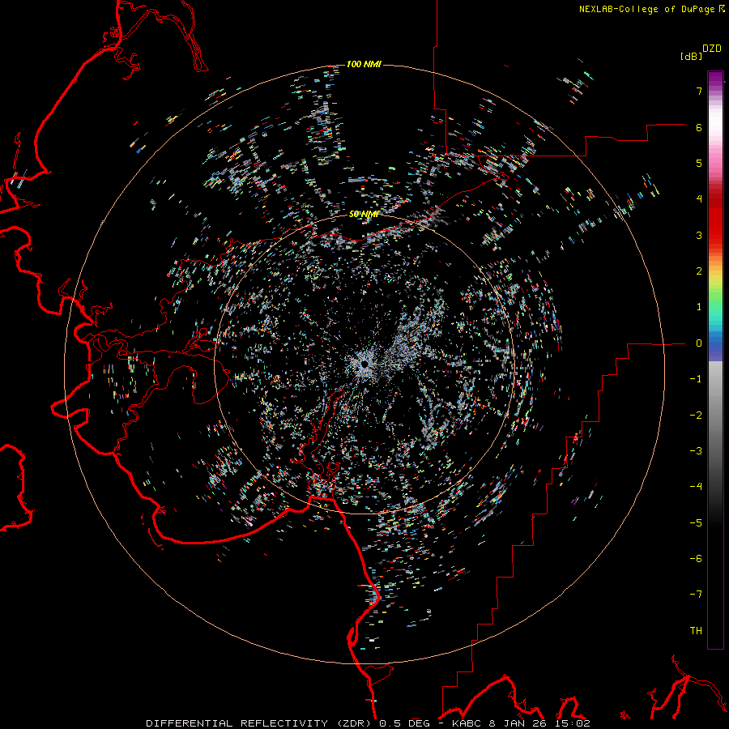
Task: Click the radar site center dot
Action: pos(364,363)
